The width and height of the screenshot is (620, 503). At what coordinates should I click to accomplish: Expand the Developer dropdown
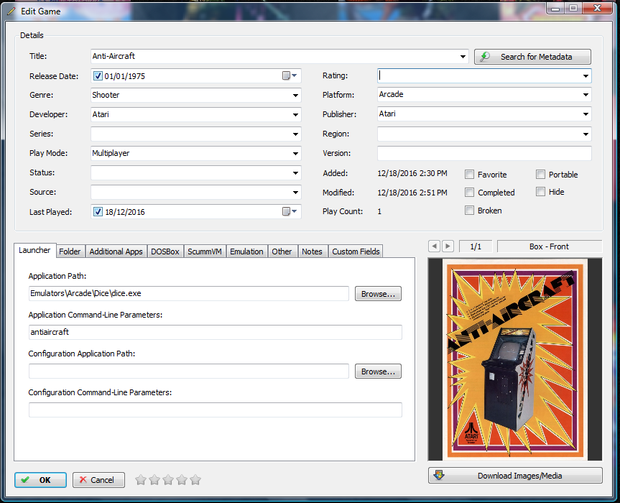[295, 115]
